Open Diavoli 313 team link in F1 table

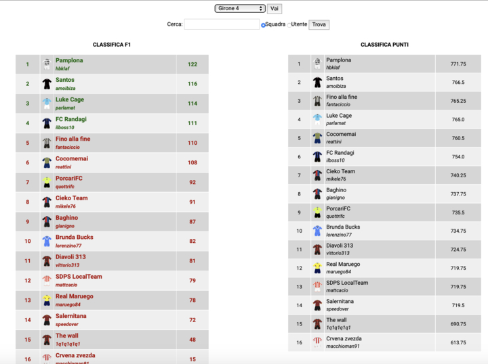(70, 257)
